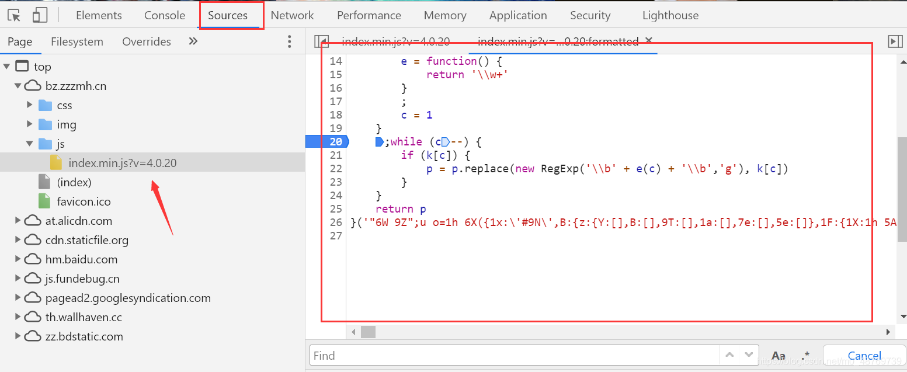Click the horizontal editor scrollbar thumb
Image resolution: width=907 pixels, height=372 pixels.
[x=368, y=332]
